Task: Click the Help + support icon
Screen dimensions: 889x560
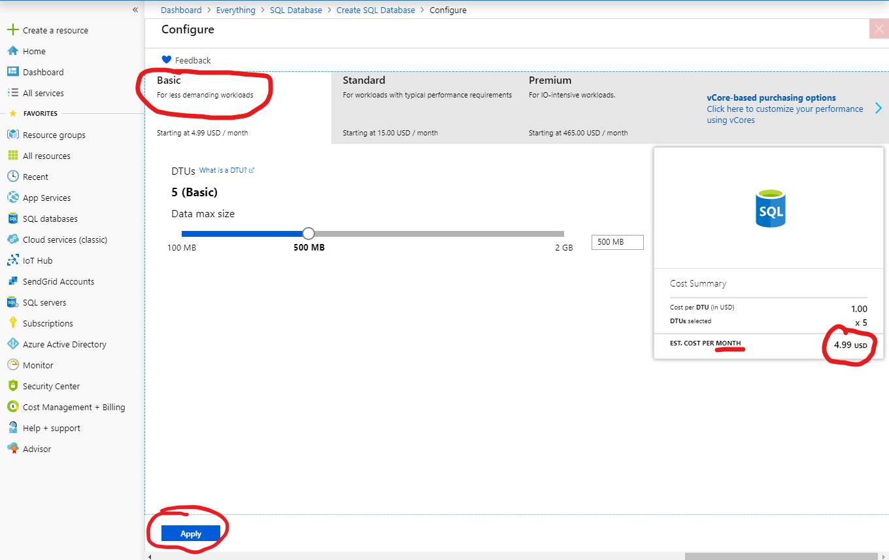Action: click(x=12, y=428)
